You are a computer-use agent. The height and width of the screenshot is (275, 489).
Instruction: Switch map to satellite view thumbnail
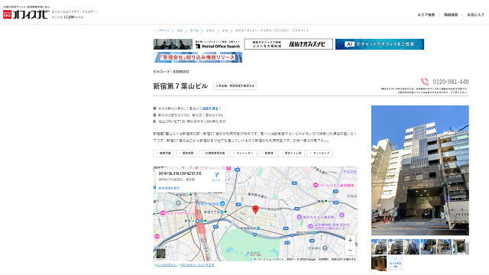[x=160, y=253]
